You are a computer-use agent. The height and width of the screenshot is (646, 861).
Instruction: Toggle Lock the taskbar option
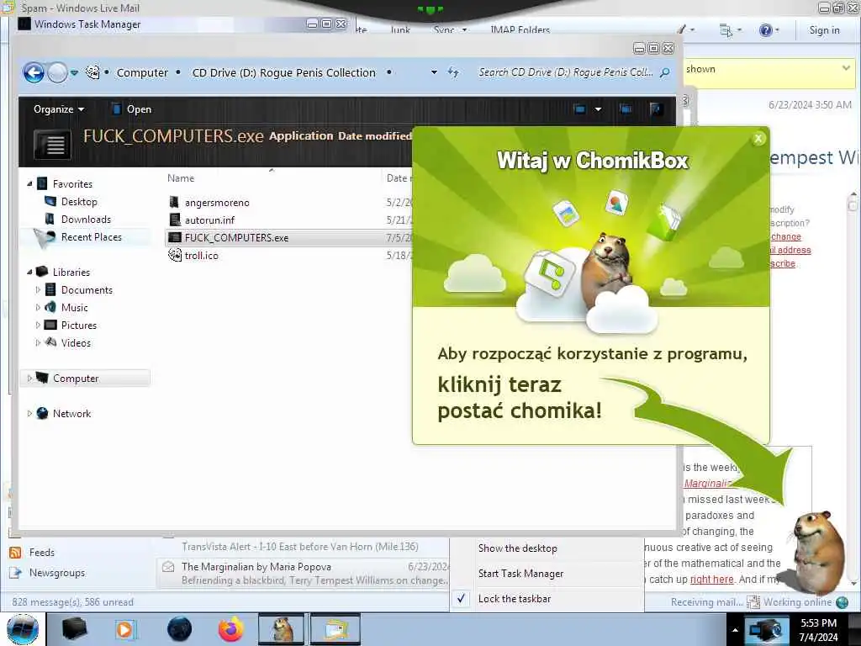click(514, 598)
